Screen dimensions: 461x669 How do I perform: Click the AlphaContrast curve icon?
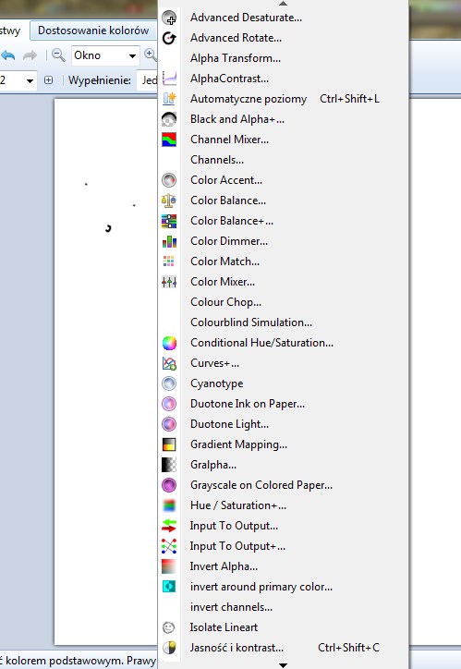pyautogui.click(x=169, y=79)
